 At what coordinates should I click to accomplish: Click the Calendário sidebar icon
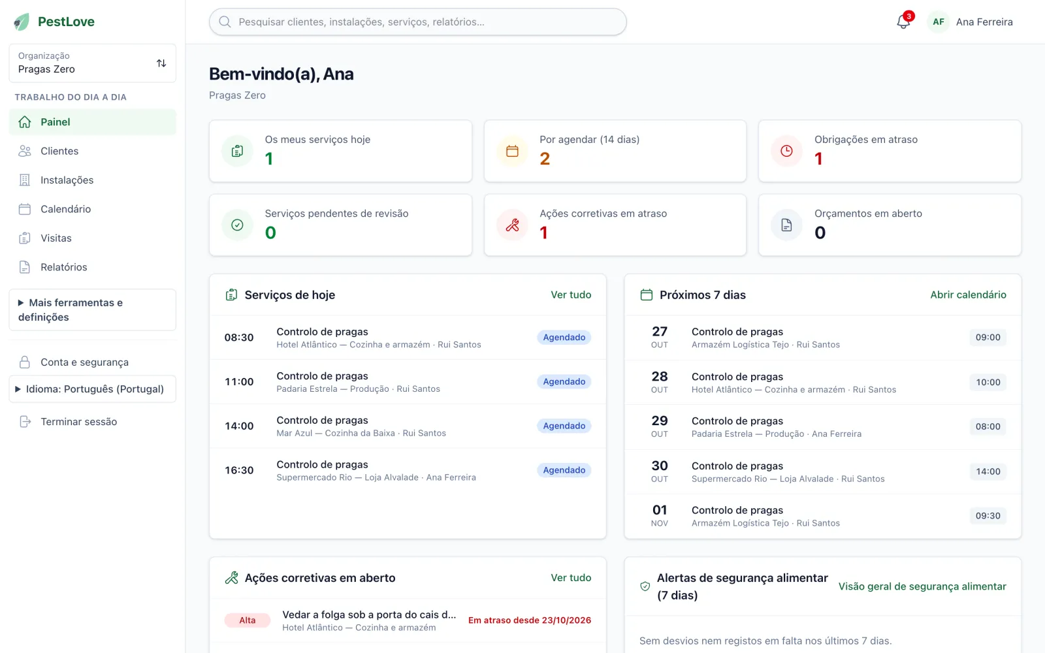25,209
